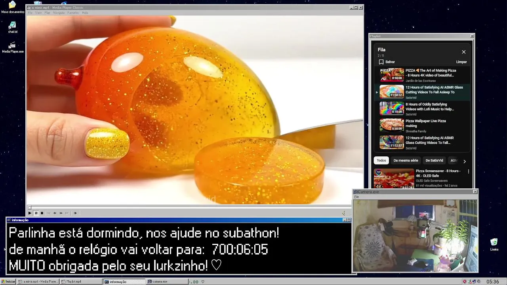Open the Lixeira recycle bin icon

click(x=494, y=245)
